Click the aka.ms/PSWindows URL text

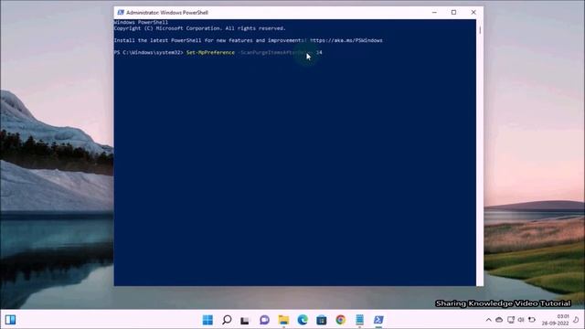point(346,40)
